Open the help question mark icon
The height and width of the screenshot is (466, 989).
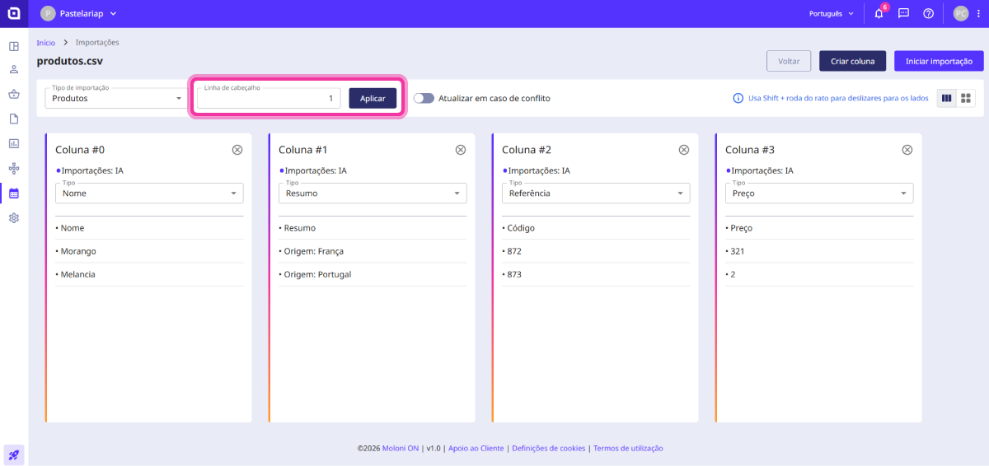(928, 13)
